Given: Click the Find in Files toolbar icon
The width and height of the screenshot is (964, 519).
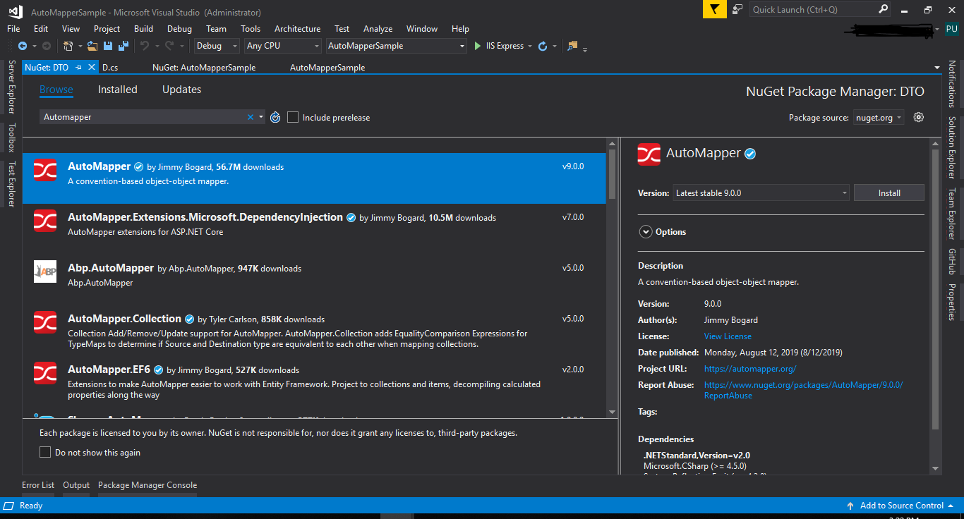Looking at the screenshot, I should (572, 46).
